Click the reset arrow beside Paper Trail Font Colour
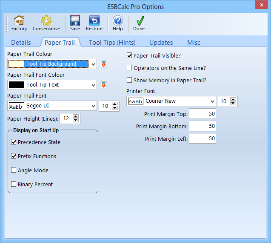This screenshot has height=243, width=271. (103, 85)
